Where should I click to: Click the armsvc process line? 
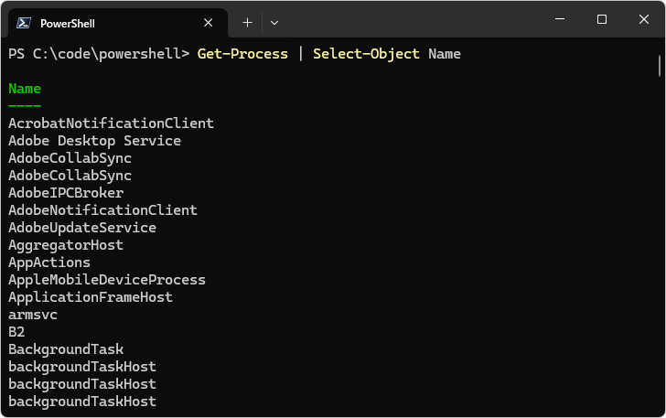coord(33,315)
